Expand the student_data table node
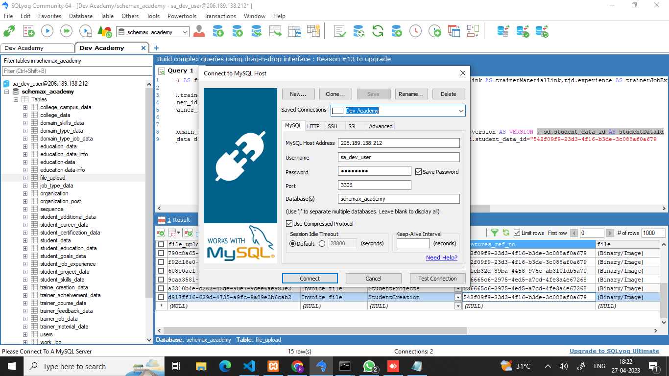The height and width of the screenshot is (376, 669). 25,240
